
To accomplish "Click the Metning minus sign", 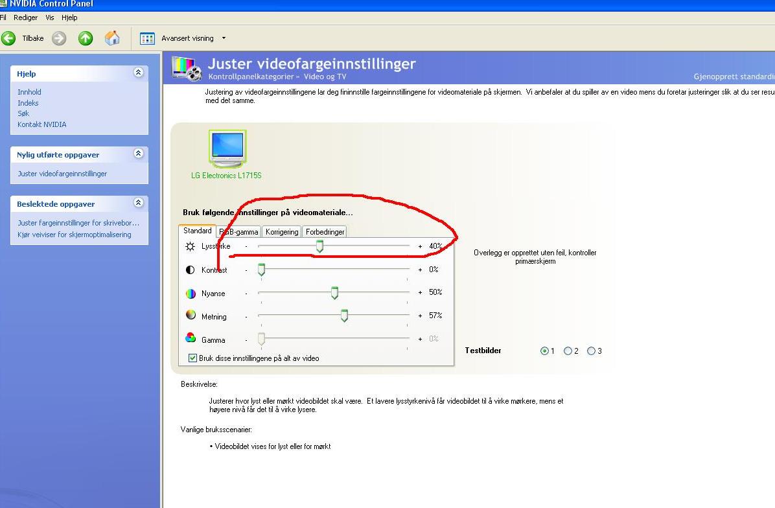I will coord(246,316).
